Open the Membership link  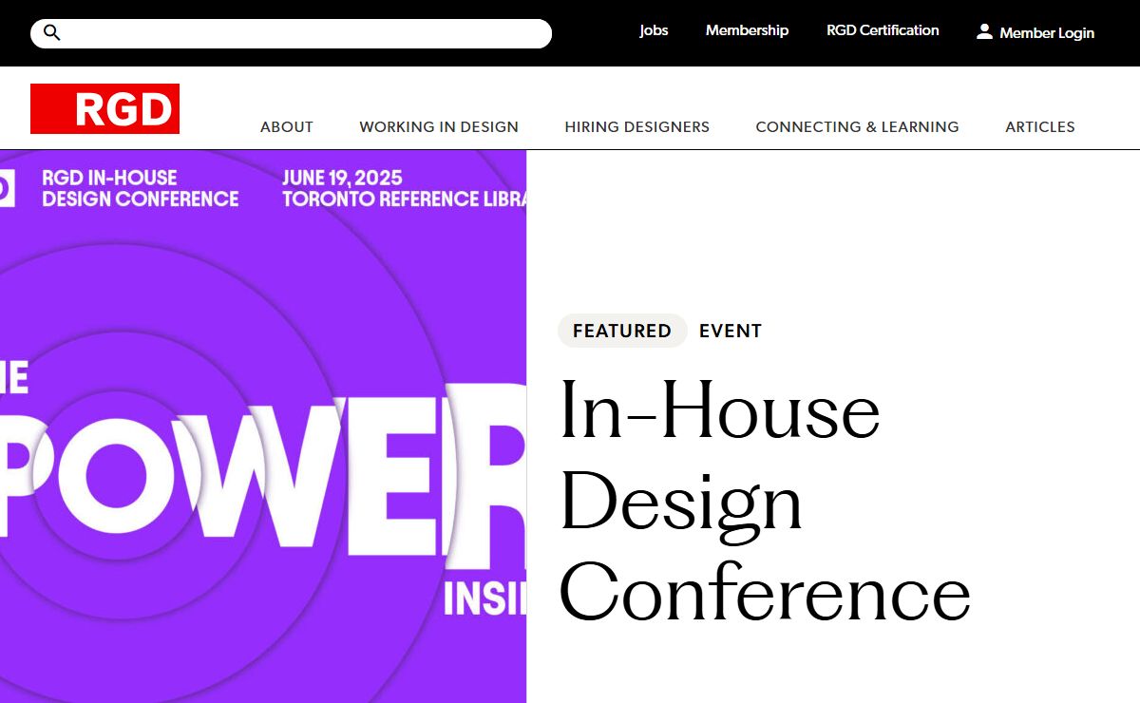pyautogui.click(x=747, y=30)
